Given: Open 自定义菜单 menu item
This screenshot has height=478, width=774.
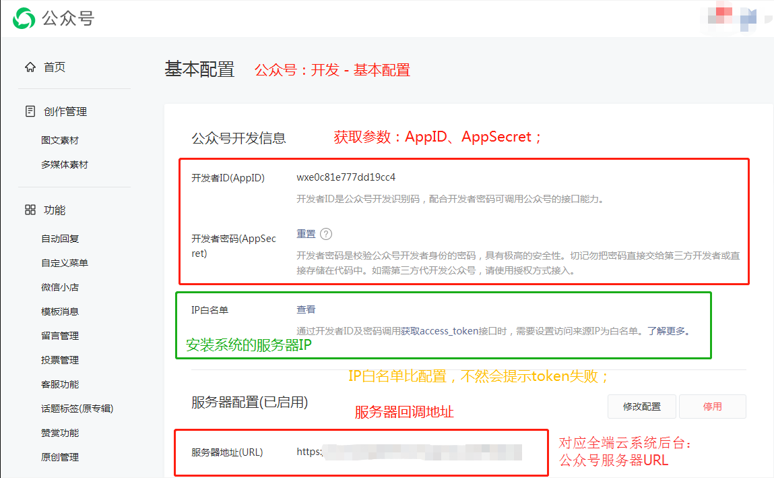Looking at the screenshot, I should pyautogui.click(x=65, y=263).
